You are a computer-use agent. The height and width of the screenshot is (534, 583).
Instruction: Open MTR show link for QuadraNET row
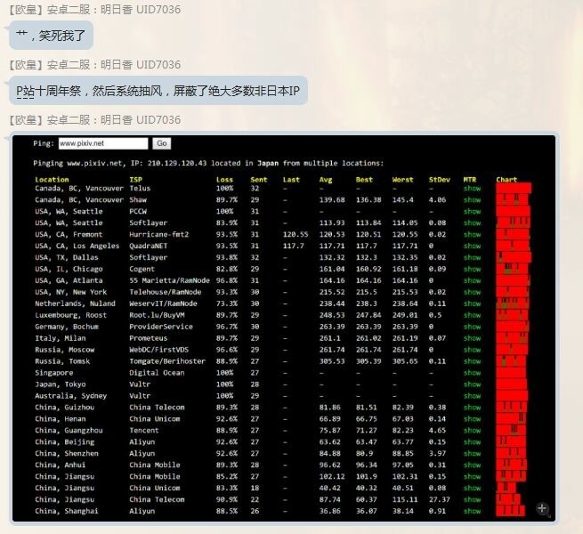click(x=472, y=247)
